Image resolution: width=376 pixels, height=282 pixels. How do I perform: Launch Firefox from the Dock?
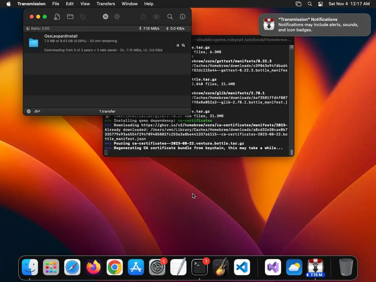(x=94, y=267)
